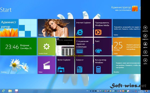
Task: Launch the Windows Media player tile
Action: tap(103, 28)
